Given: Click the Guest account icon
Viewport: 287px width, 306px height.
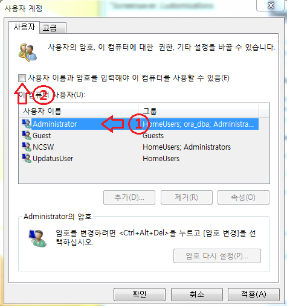Looking at the screenshot, I should (27, 135).
